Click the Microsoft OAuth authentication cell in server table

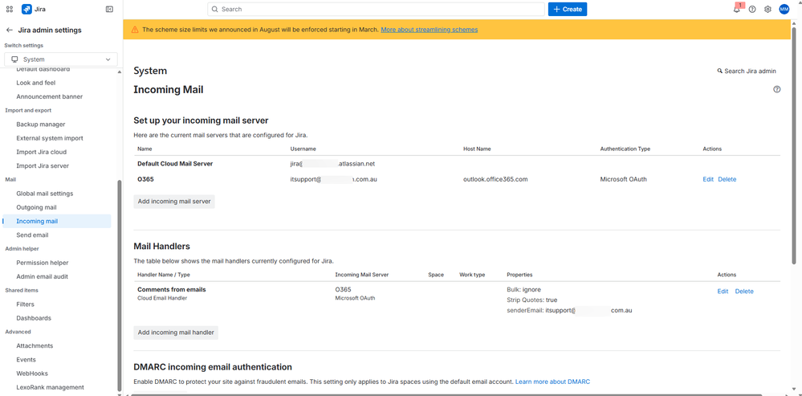625,179
